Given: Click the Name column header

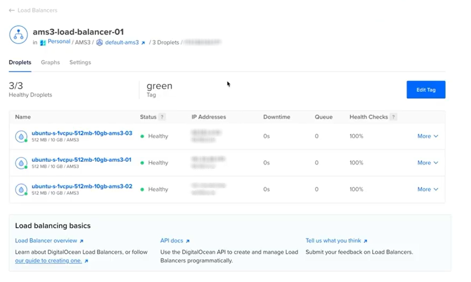Looking at the screenshot, I should click(23, 117).
